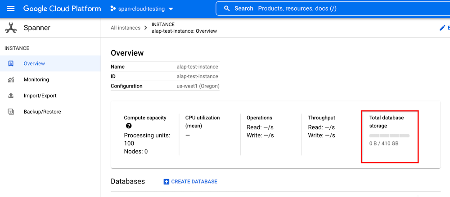This screenshot has width=450, height=197.
Task: Click the breadcrumb chevron after All instances
Action: (x=145, y=28)
